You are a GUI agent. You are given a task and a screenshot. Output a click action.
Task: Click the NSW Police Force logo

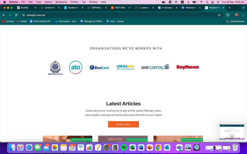(55, 68)
